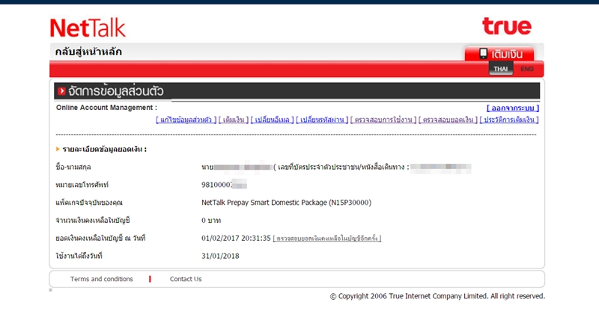Image resolution: width=599 pixels, height=332 pixels.
Task: Click the ชื่อ-นามสกุล field label
Action: pyautogui.click(x=73, y=167)
